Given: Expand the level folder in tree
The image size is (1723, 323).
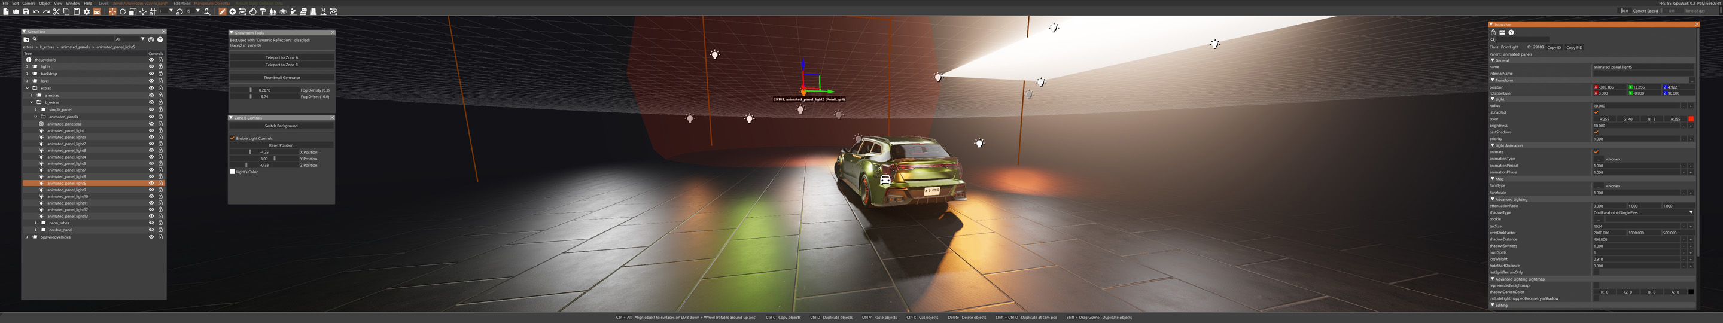Looking at the screenshot, I should click(x=28, y=81).
